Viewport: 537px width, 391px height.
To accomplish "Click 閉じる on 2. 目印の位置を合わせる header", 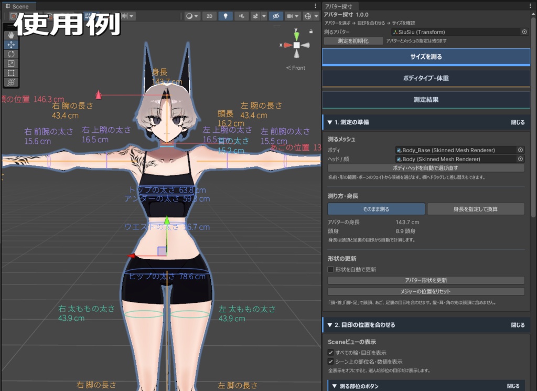I will click(x=518, y=325).
